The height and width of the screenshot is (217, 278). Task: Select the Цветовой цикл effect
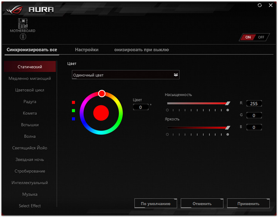click(30, 90)
